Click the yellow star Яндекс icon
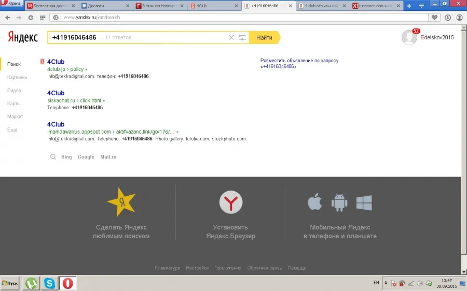The height and width of the screenshot is (291, 467). coord(121,202)
